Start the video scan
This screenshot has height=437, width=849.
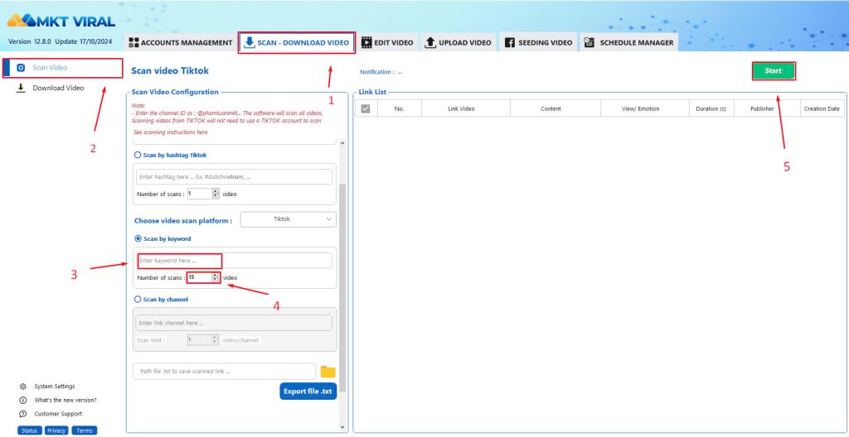[774, 71]
